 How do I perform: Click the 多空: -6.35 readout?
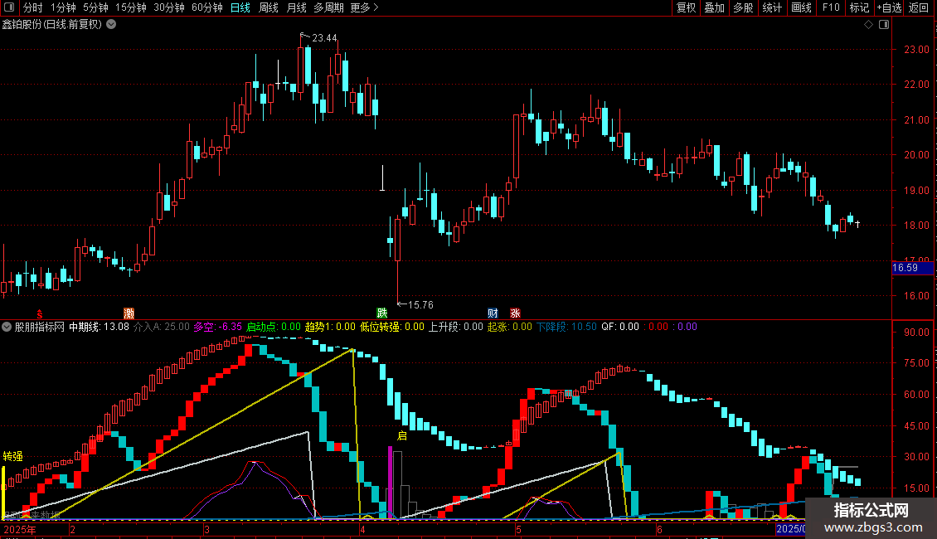217,327
